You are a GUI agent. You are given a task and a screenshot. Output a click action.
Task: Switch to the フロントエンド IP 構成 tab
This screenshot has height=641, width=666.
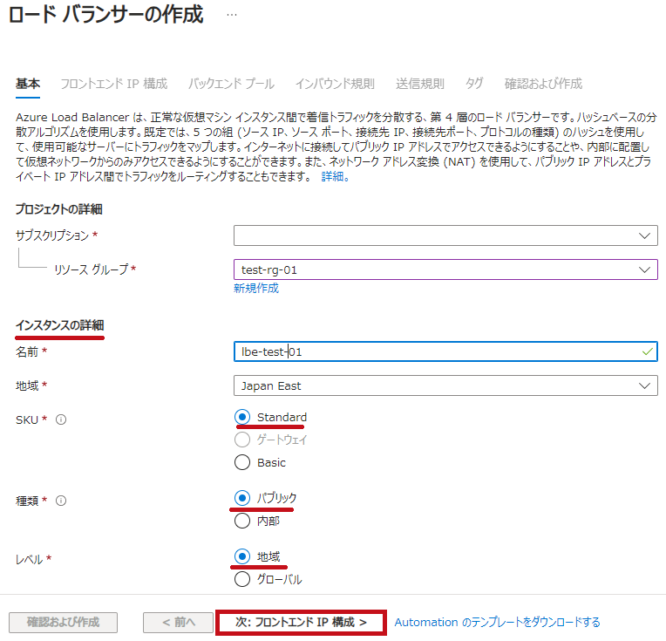coord(114,84)
